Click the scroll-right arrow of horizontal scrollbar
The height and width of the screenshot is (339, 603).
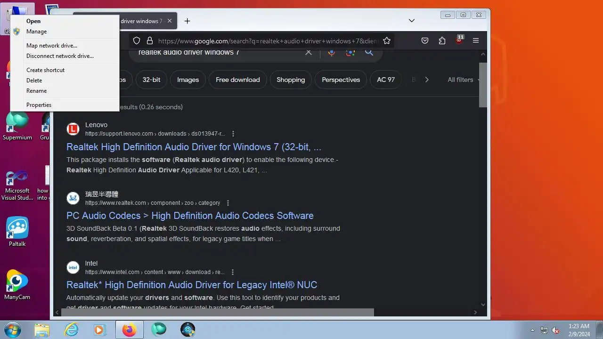(x=475, y=313)
